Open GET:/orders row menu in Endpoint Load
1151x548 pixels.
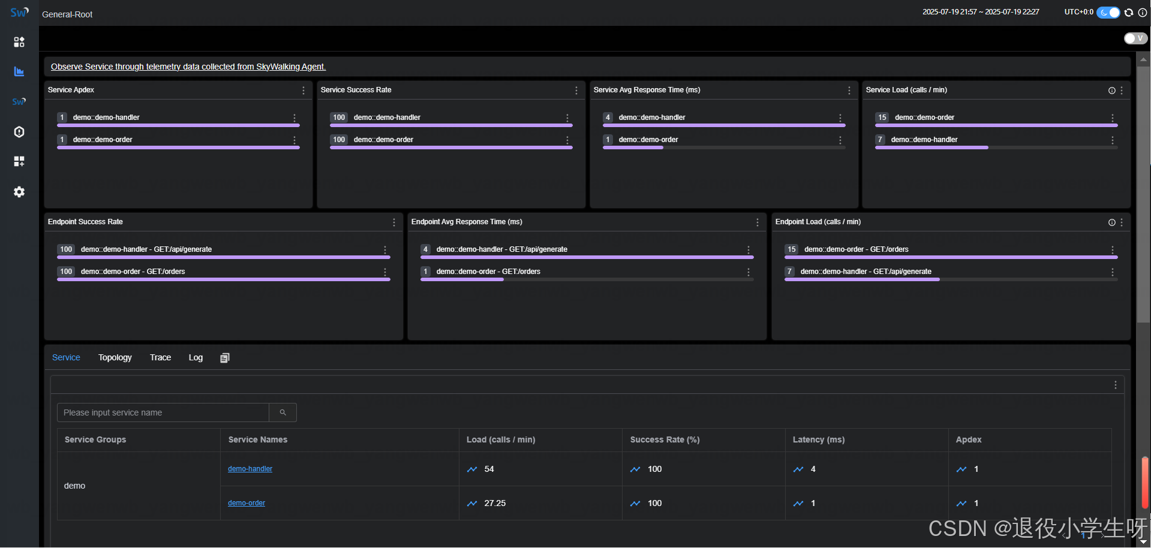click(x=1113, y=250)
